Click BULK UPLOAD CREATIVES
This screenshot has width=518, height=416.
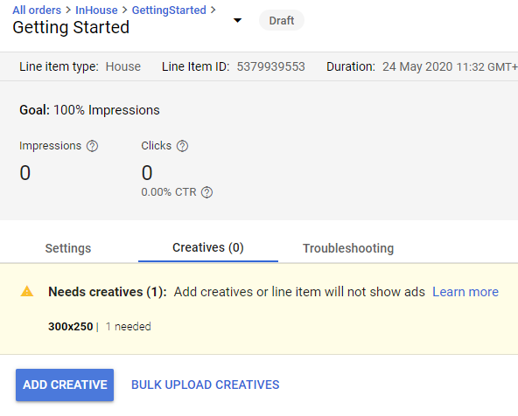tap(206, 385)
